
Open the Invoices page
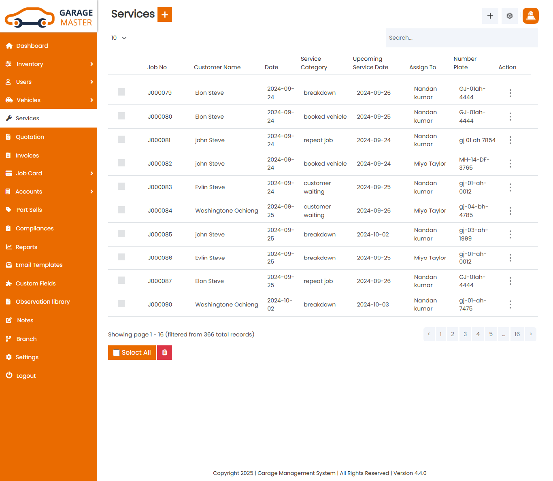28,155
